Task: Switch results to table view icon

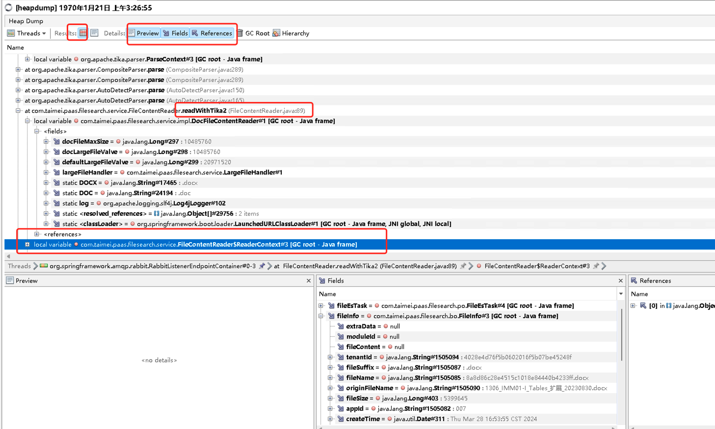Action: coord(83,33)
